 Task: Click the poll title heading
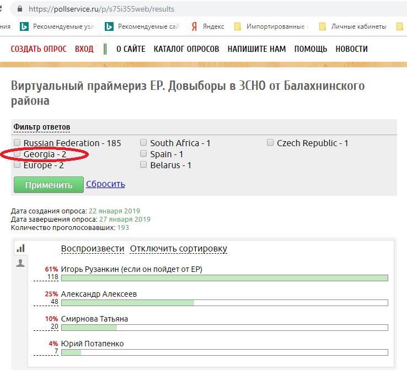[188, 93]
